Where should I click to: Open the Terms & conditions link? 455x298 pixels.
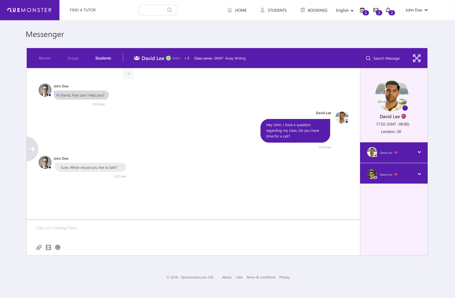(x=261, y=277)
